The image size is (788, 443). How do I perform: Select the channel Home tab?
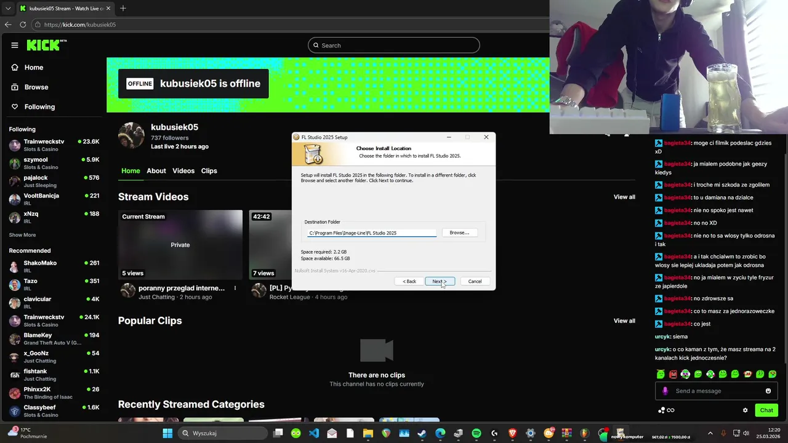point(131,171)
